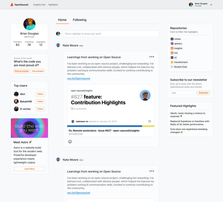The height and width of the screenshot is (202, 223).
Task: Filter highlights by apihero repository
Action: click(x=176, y=44)
